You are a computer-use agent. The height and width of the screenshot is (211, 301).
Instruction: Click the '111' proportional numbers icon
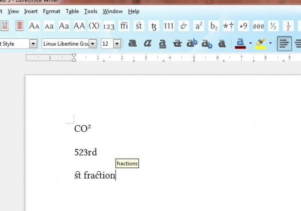[x=168, y=26]
